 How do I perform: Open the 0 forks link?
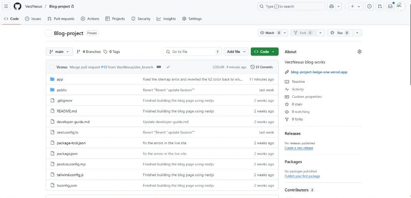pyautogui.click(x=294, y=119)
